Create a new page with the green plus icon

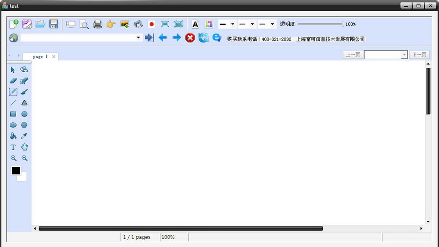click(x=14, y=24)
